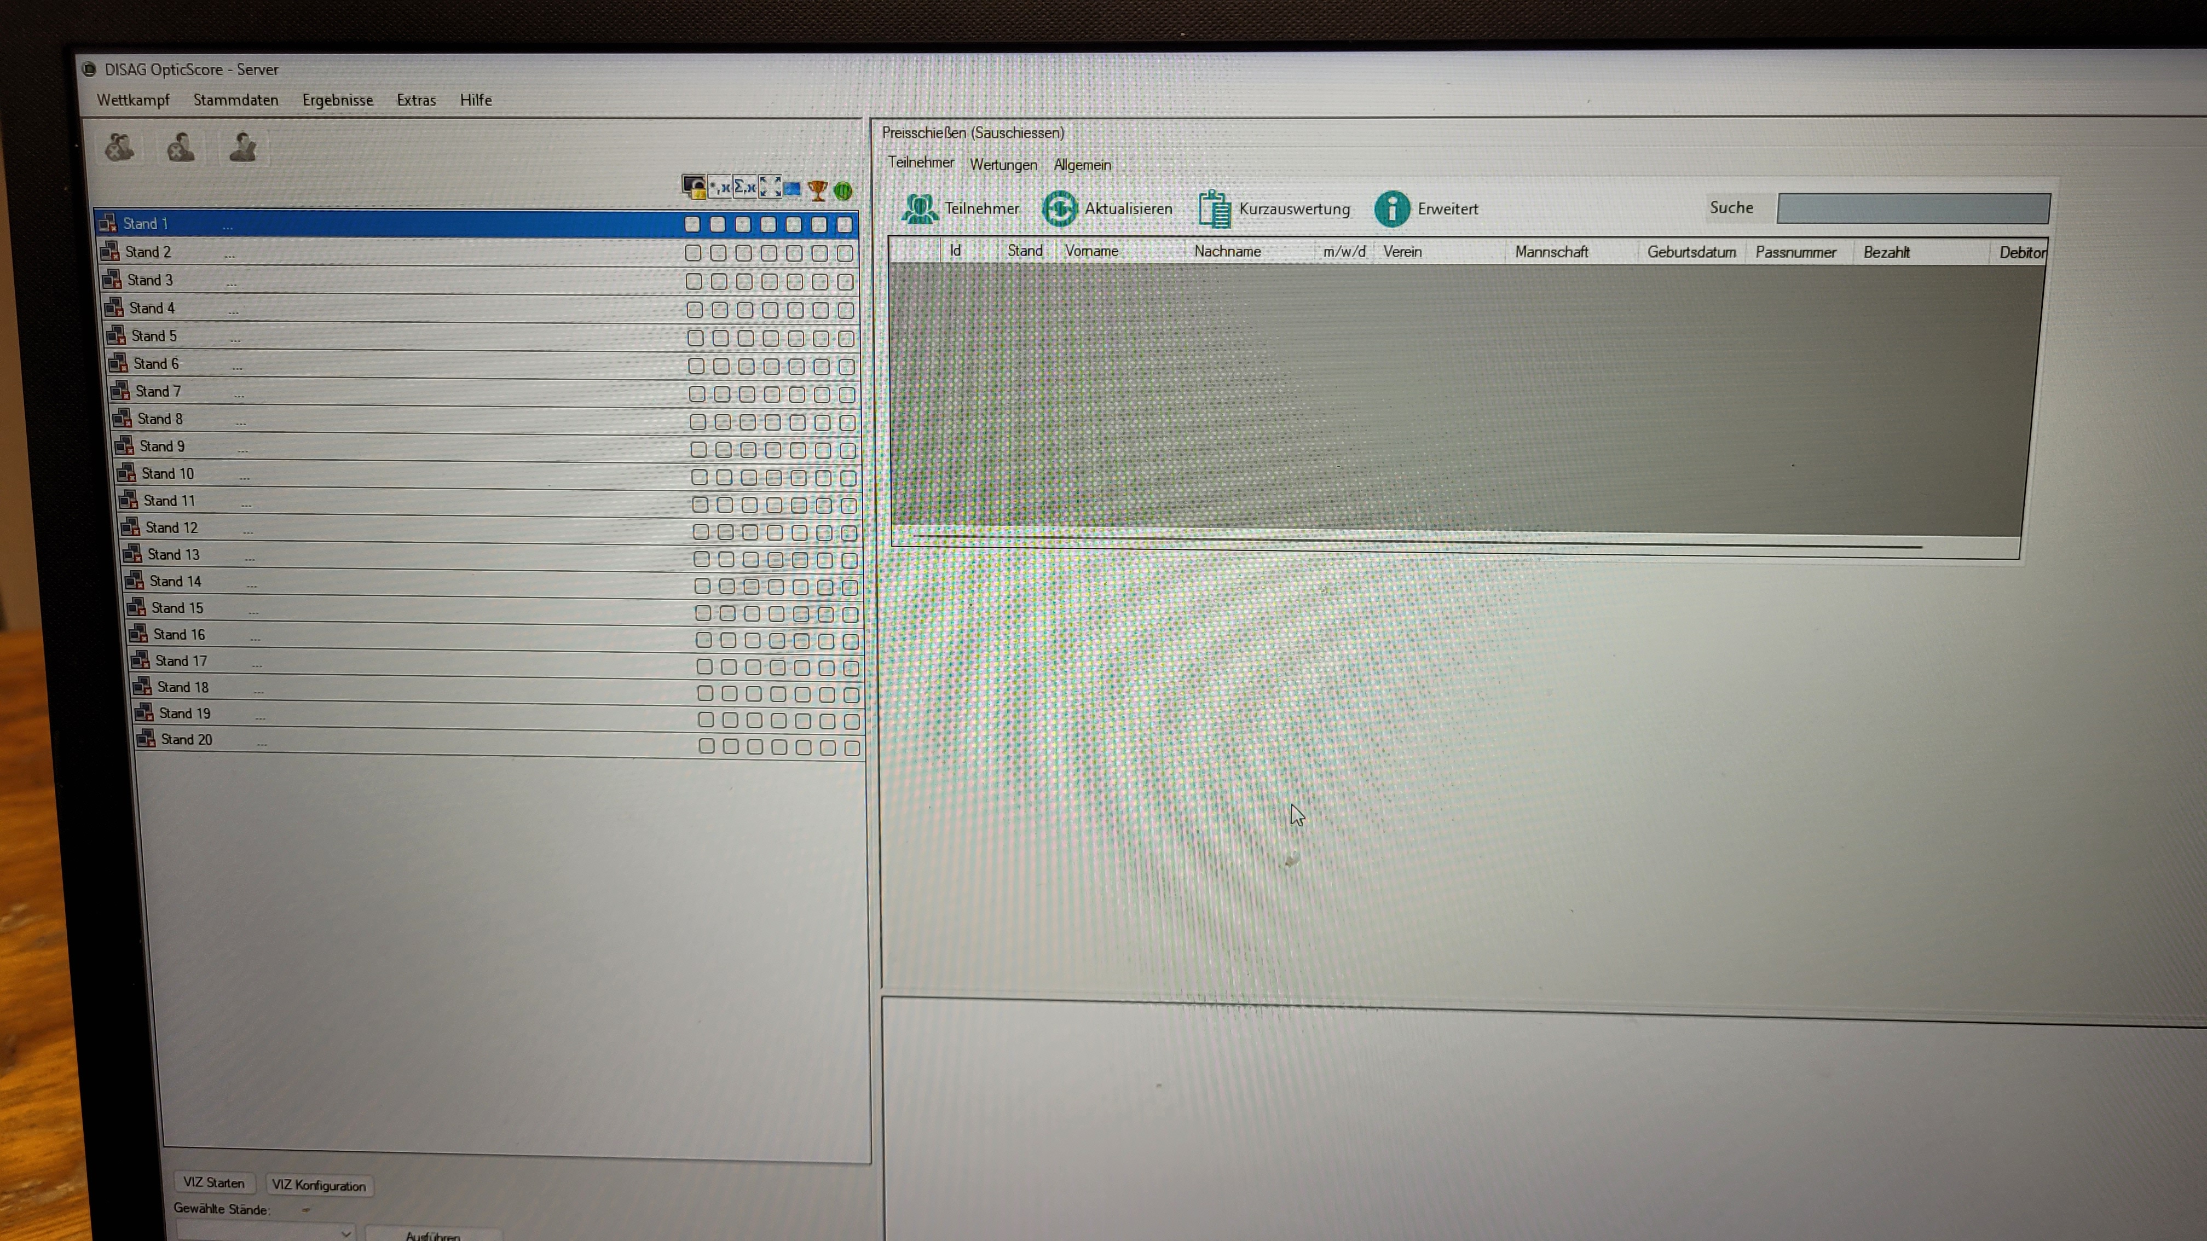
Task: Open the Stammdaten menu
Action: click(x=235, y=100)
